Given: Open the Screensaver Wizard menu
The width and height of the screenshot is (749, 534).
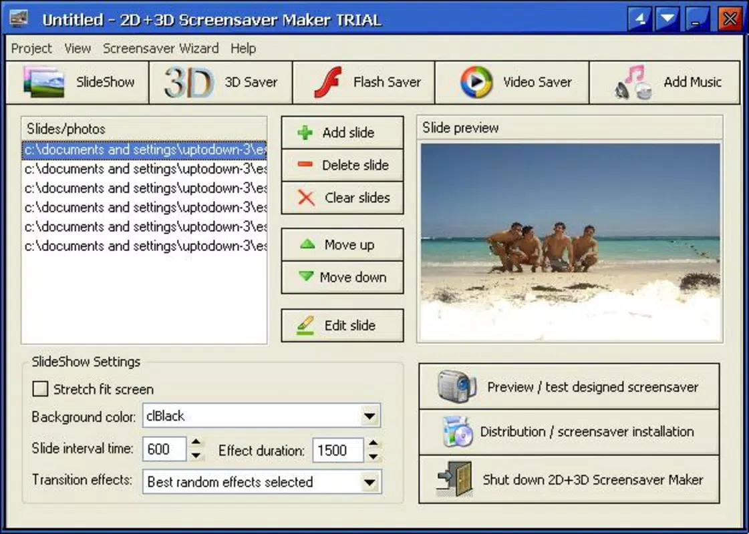Looking at the screenshot, I should [x=161, y=48].
